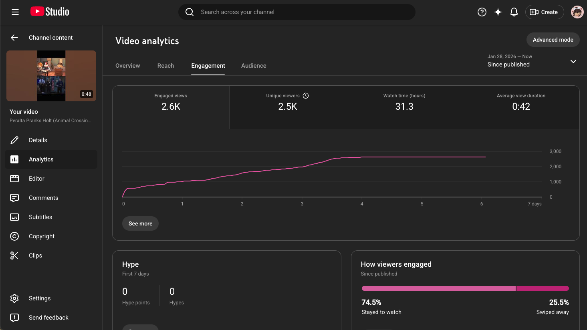
Task: Select the Comments sidebar icon
Action: 14,197
